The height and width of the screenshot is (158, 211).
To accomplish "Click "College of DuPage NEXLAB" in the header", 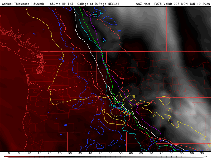I will point(98,4).
